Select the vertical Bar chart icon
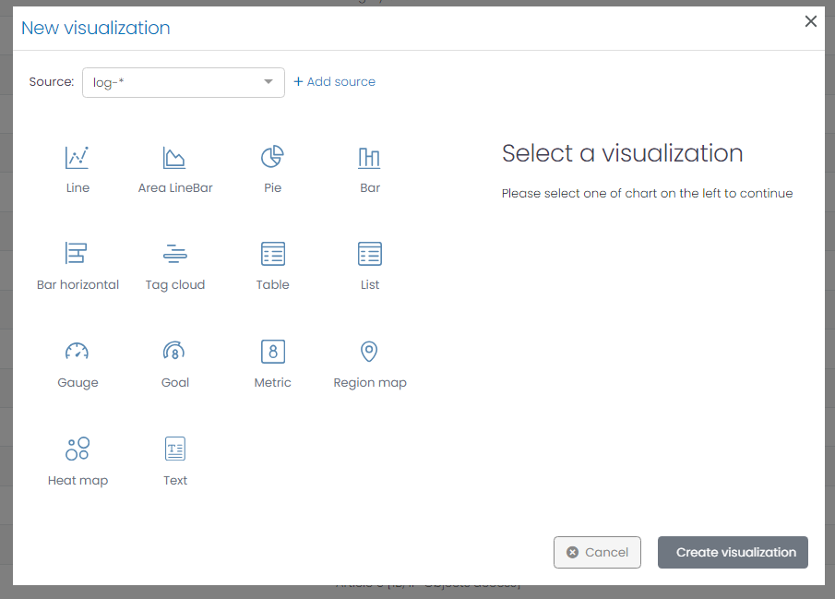The height and width of the screenshot is (599, 835). tap(370, 158)
